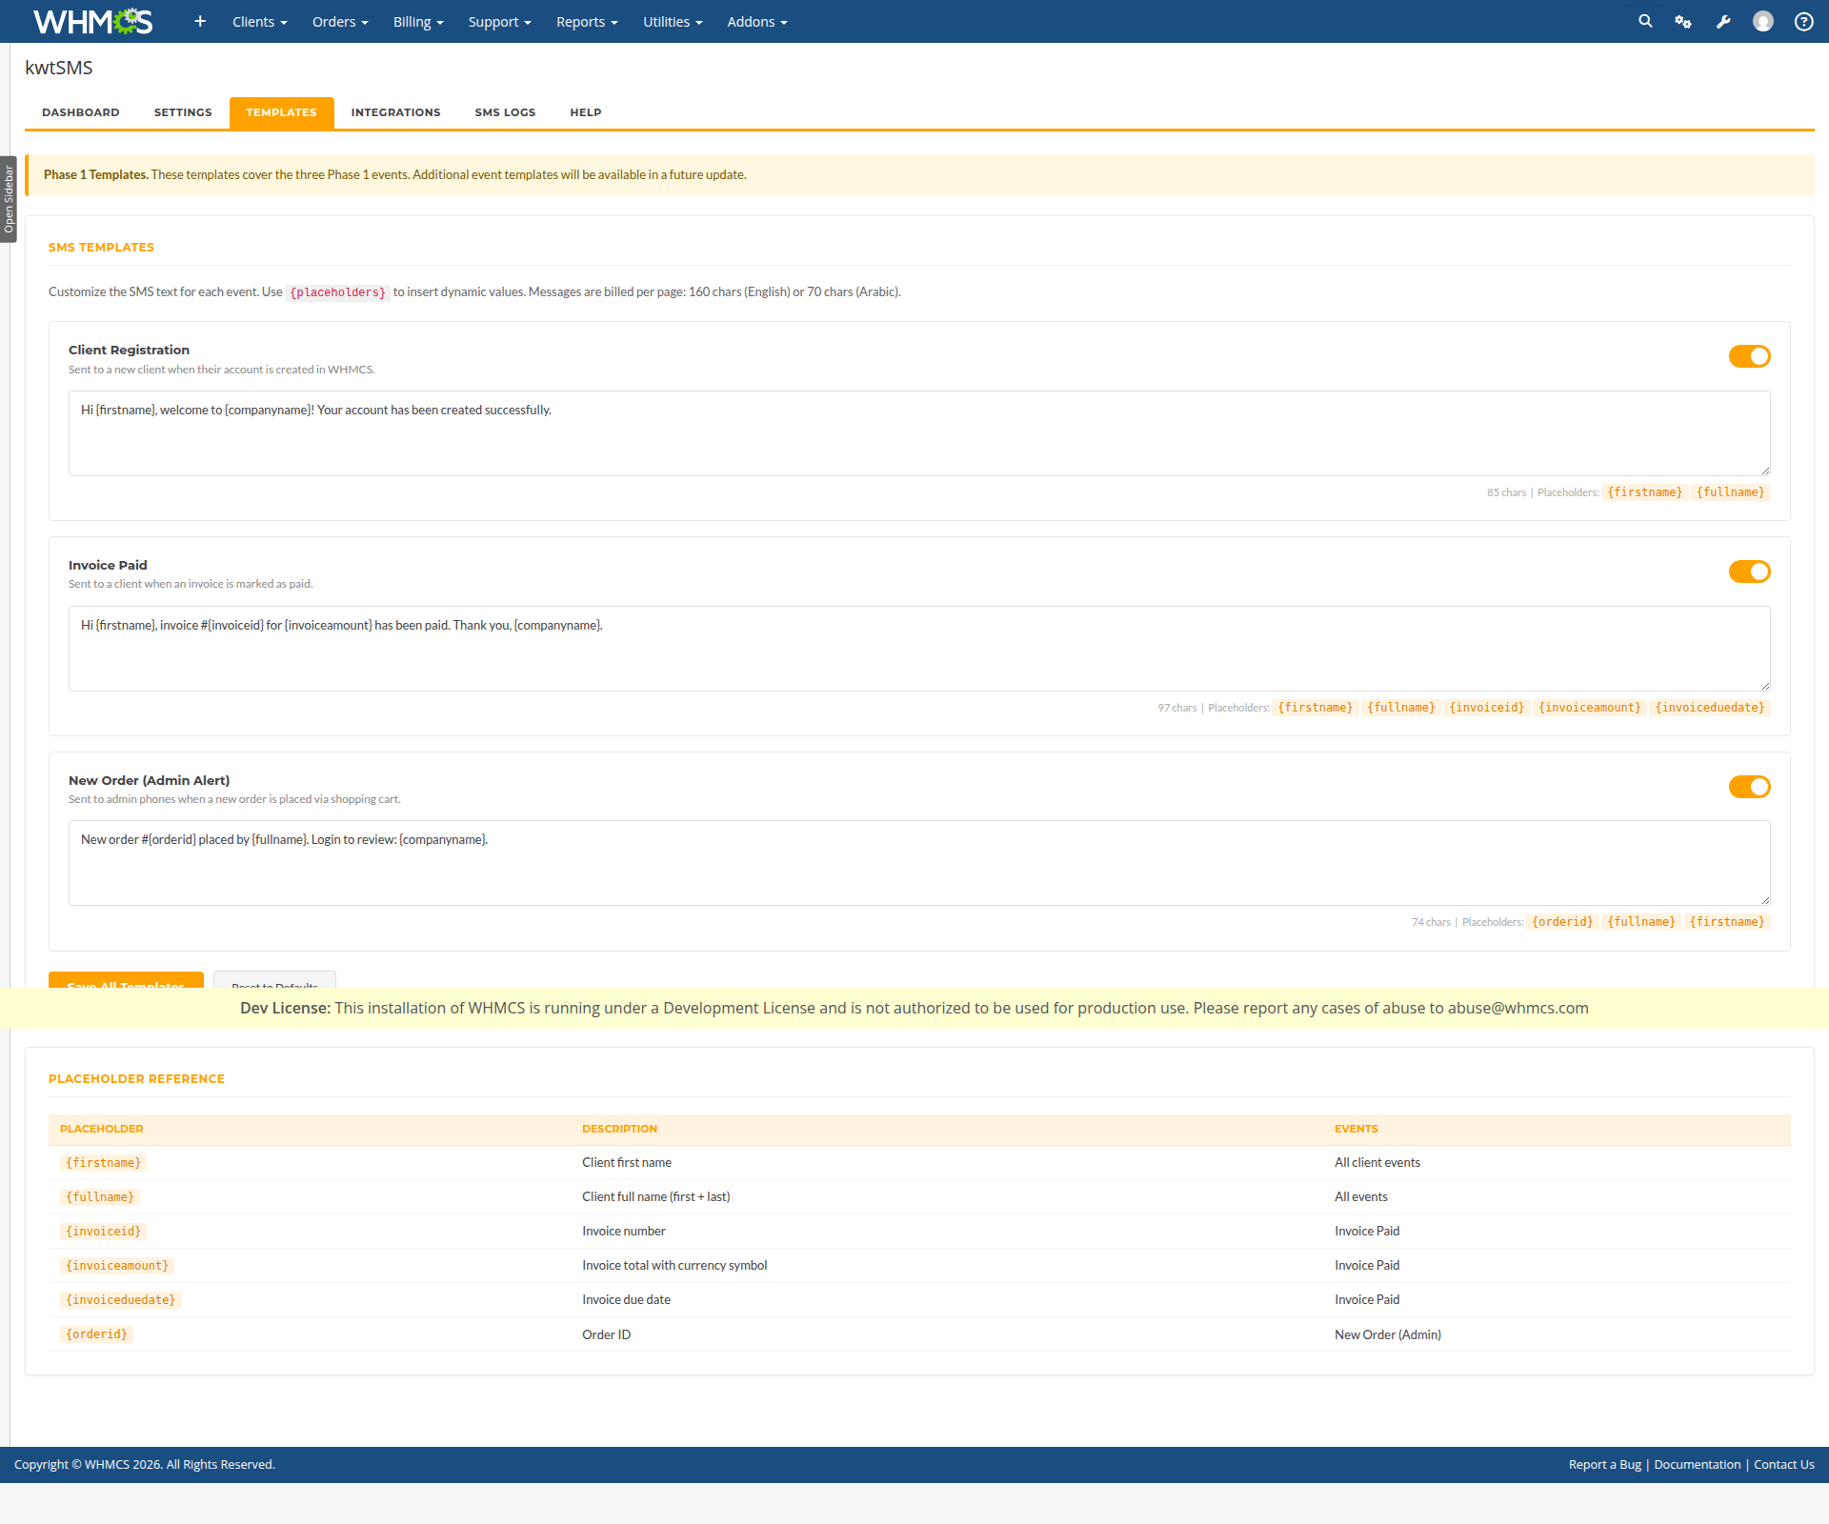Screen dimensions: 1829x1524
Task: Click the plus quick-add icon
Action: tap(200, 21)
